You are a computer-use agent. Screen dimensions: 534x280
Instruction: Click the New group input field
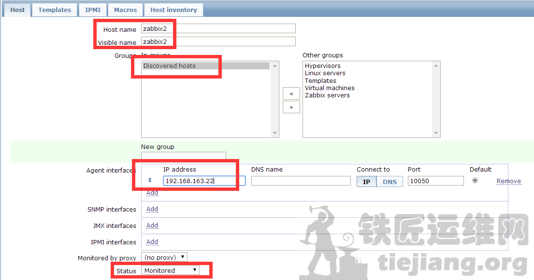184,156
